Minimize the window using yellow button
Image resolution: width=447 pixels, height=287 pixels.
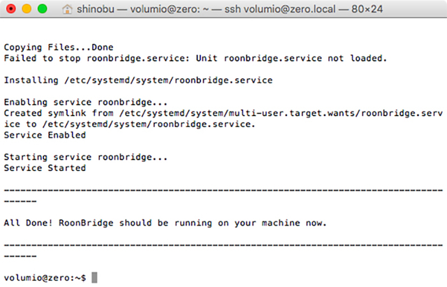click(26, 10)
